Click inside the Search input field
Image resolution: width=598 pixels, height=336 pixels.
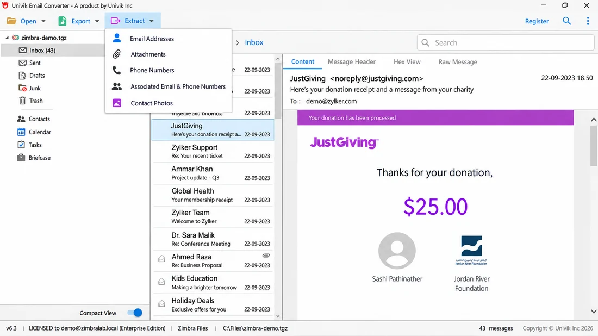pyautogui.click(x=506, y=43)
